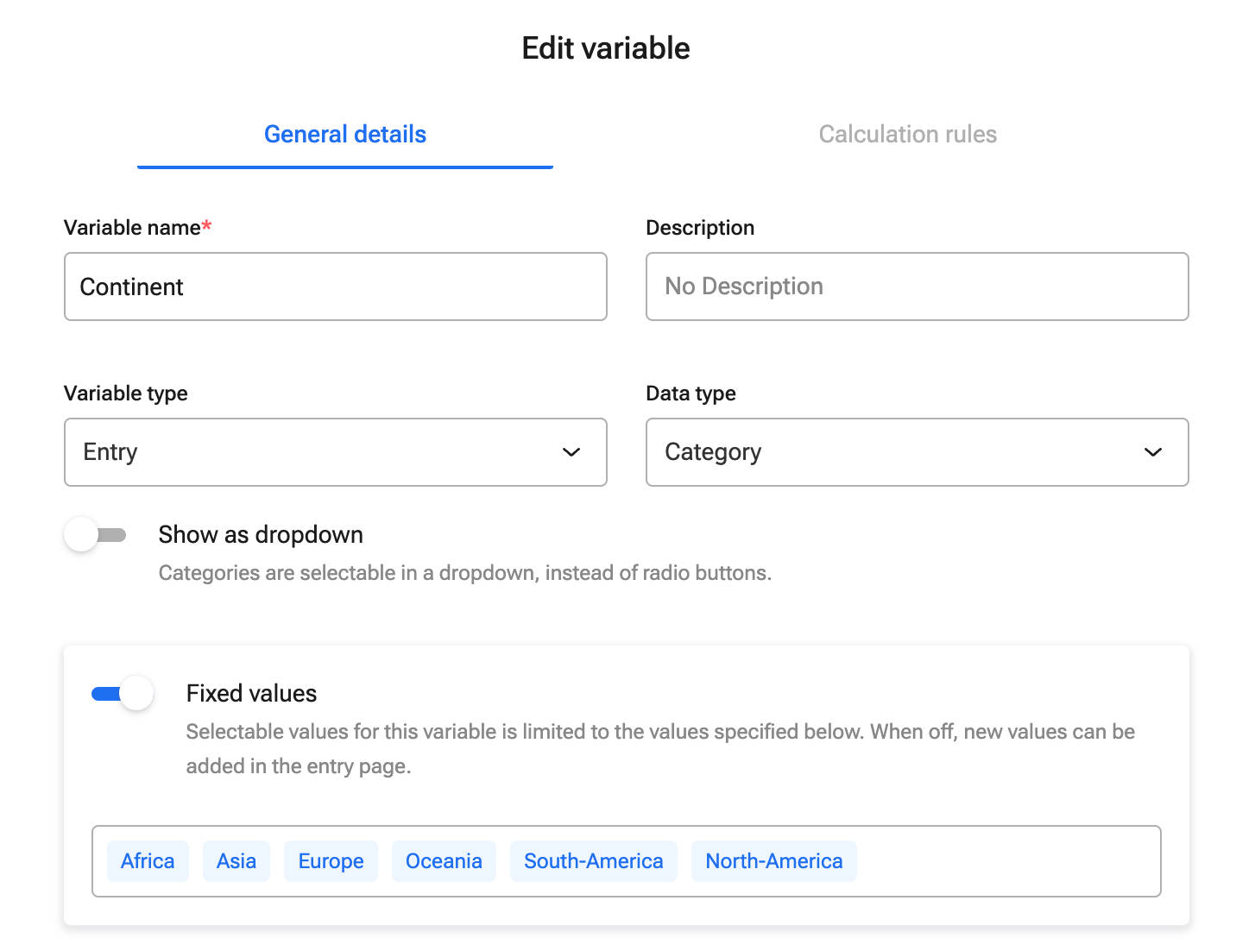
Task: Open the Data type dropdown
Action: (917, 452)
